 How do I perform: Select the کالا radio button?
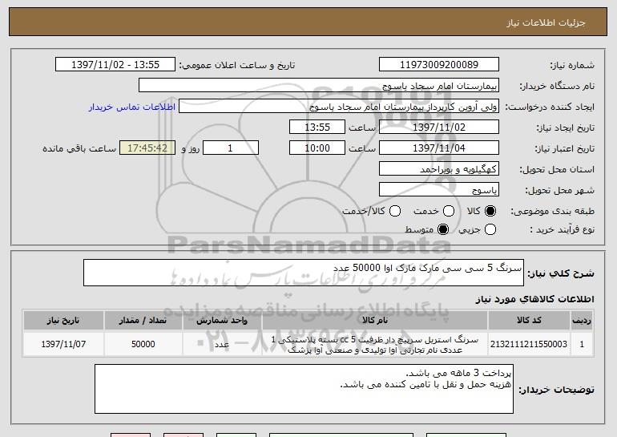[x=490, y=211]
